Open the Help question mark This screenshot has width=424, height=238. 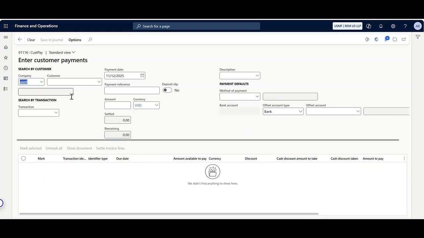[405, 26]
